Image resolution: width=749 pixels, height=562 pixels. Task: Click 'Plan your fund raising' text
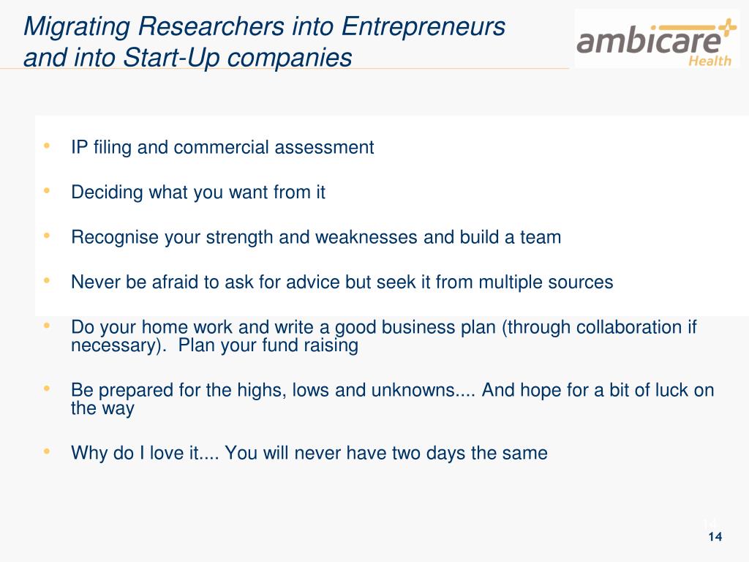coord(268,345)
